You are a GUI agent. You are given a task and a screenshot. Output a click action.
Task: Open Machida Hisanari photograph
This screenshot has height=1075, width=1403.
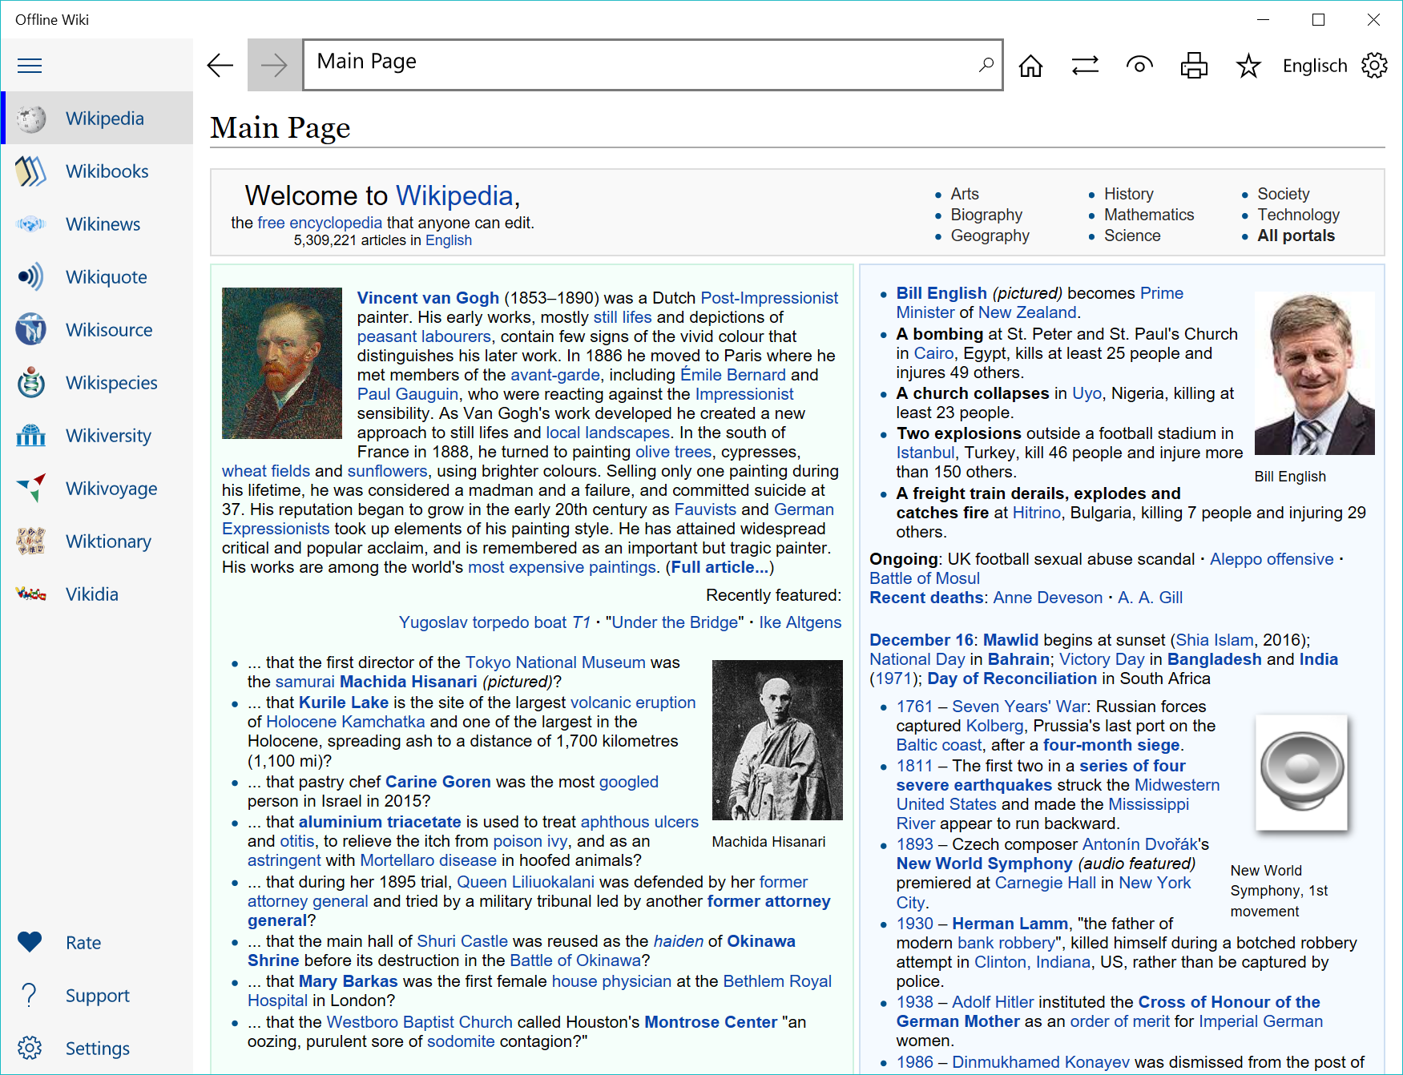coord(777,739)
